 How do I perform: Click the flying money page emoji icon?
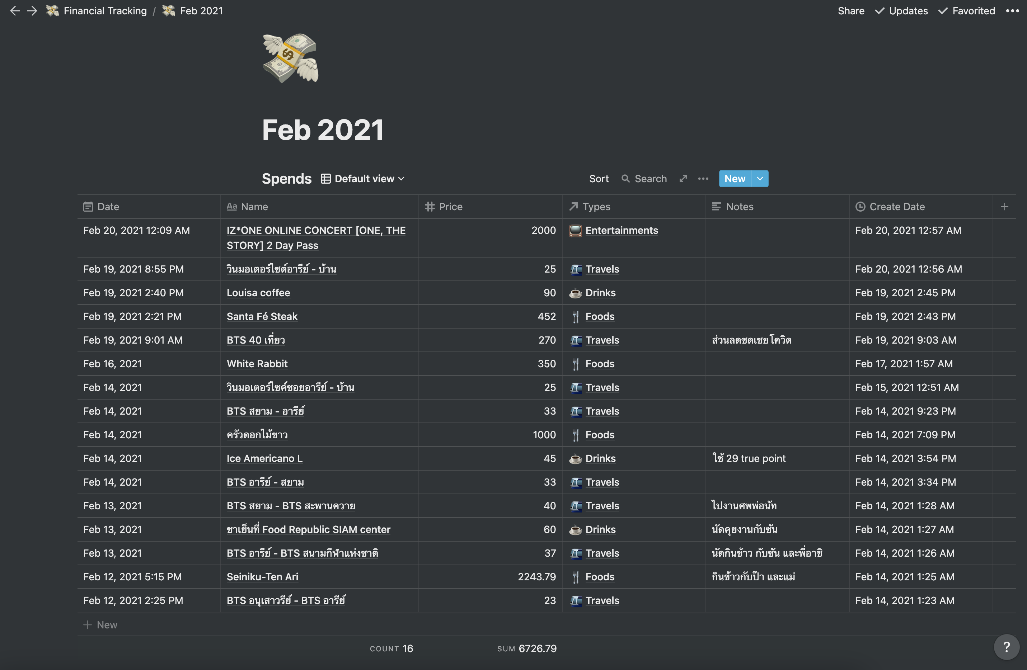(290, 58)
